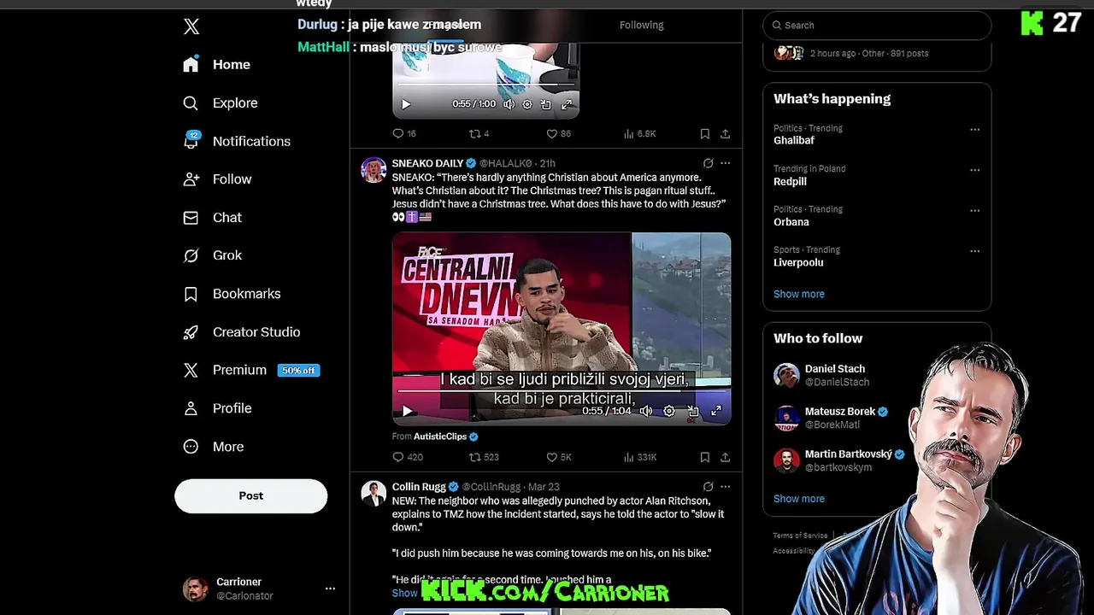The height and width of the screenshot is (615, 1094).
Task: Open options for Liverpoolu trend
Action: pyautogui.click(x=974, y=251)
